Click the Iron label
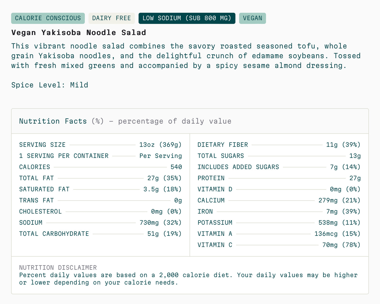 pyautogui.click(x=205, y=211)
